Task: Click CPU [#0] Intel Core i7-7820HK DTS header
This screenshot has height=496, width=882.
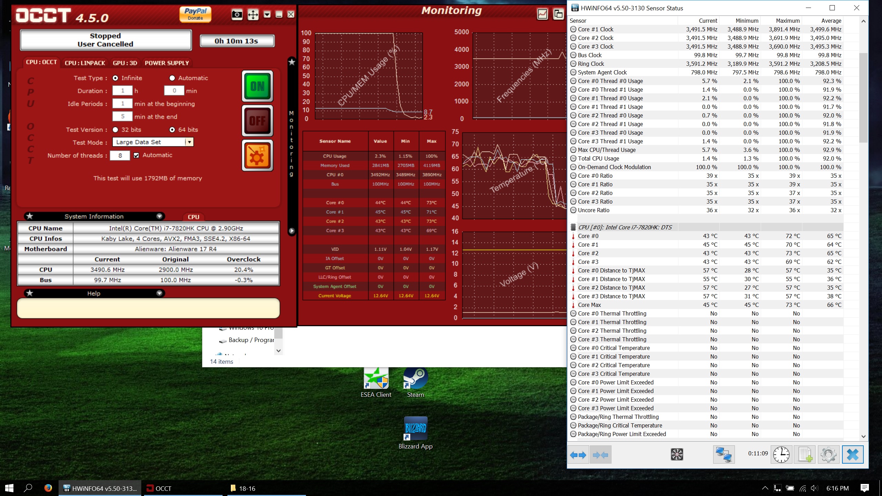Action: (706, 227)
